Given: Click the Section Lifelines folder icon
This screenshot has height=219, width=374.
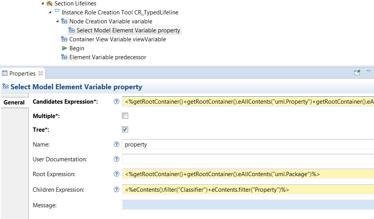Looking at the screenshot, I should [x=49, y=4].
